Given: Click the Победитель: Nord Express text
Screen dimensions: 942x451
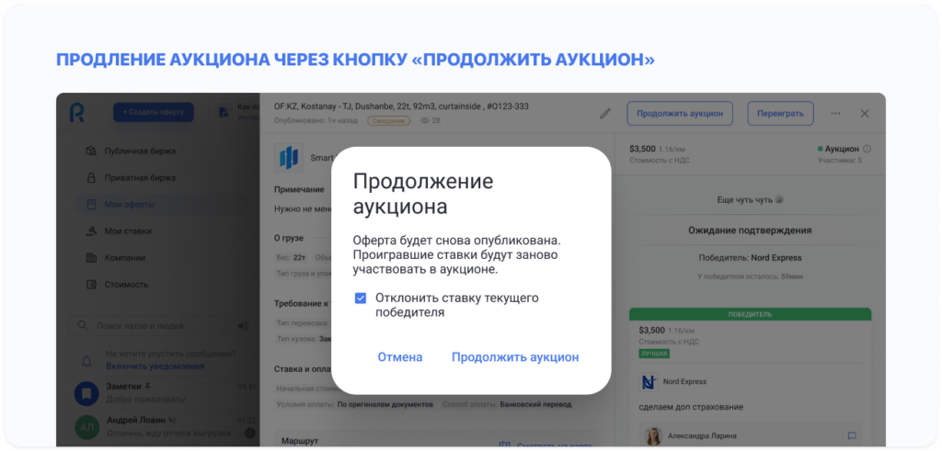Looking at the screenshot, I should click(751, 258).
